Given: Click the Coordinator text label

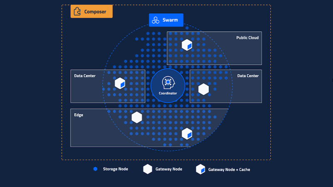Looking at the screenshot, I should pyautogui.click(x=168, y=93).
